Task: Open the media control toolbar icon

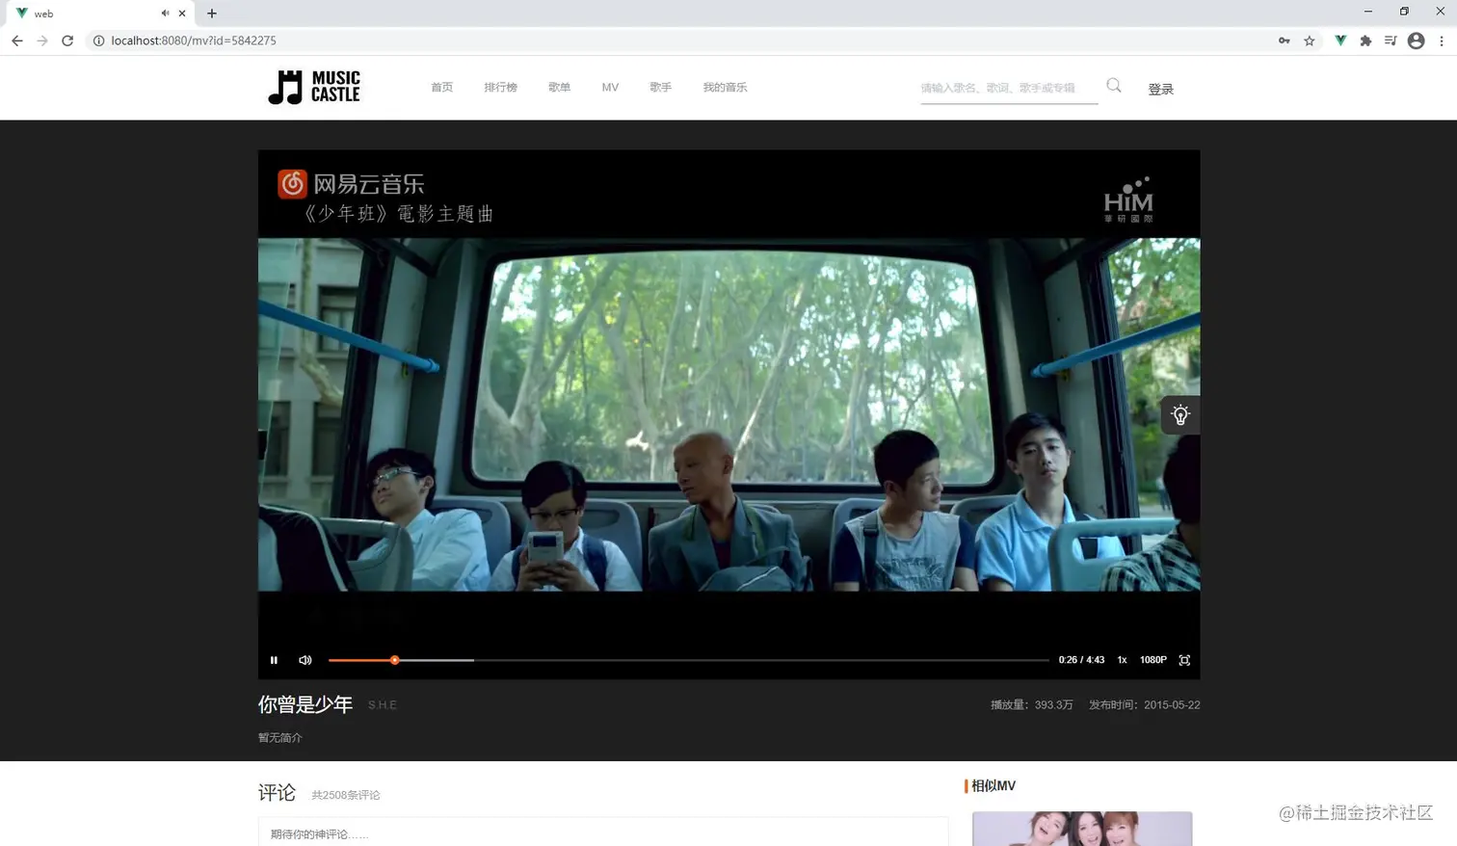Action: click(1391, 40)
